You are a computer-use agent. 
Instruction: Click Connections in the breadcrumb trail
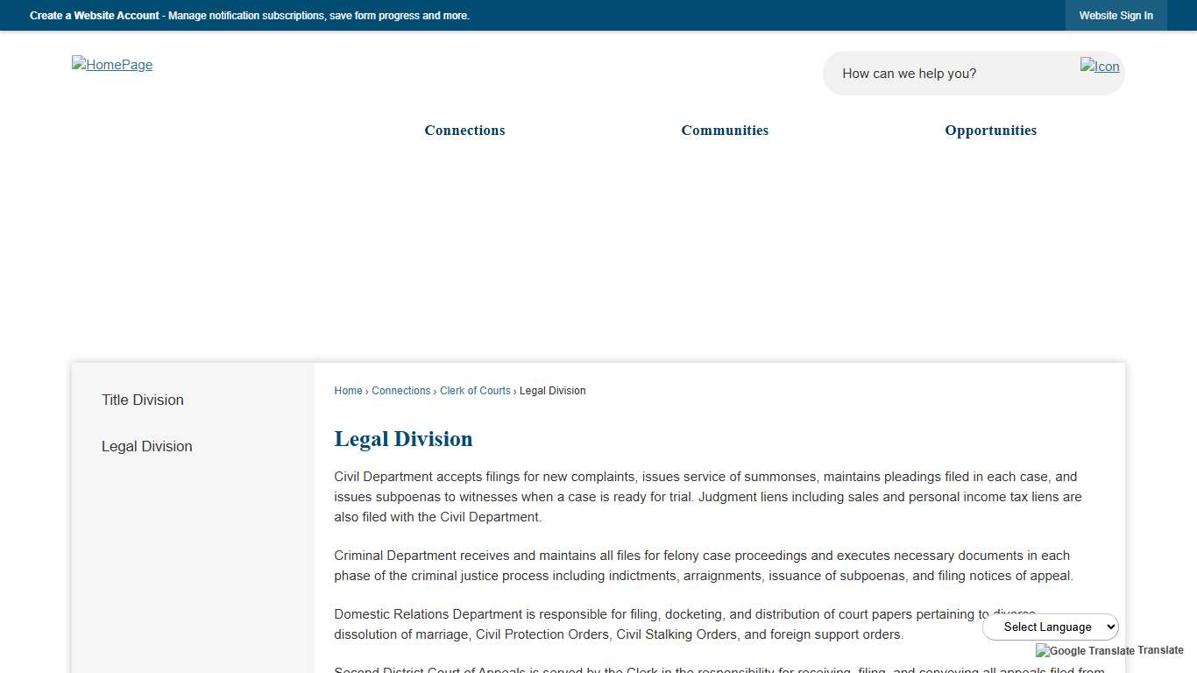pyautogui.click(x=400, y=390)
